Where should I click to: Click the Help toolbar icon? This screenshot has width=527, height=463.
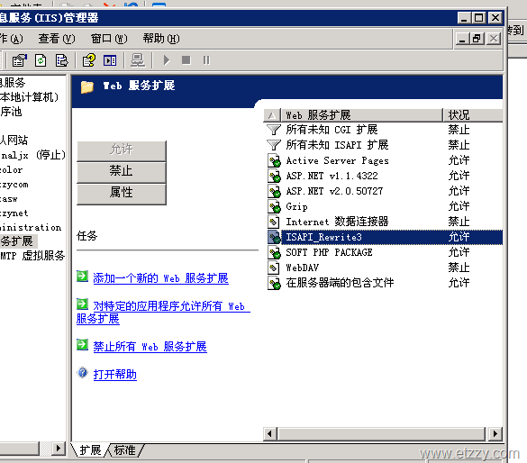(89, 60)
